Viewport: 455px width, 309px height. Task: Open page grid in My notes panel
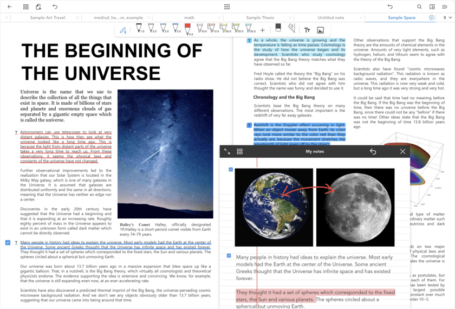tap(239, 151)
